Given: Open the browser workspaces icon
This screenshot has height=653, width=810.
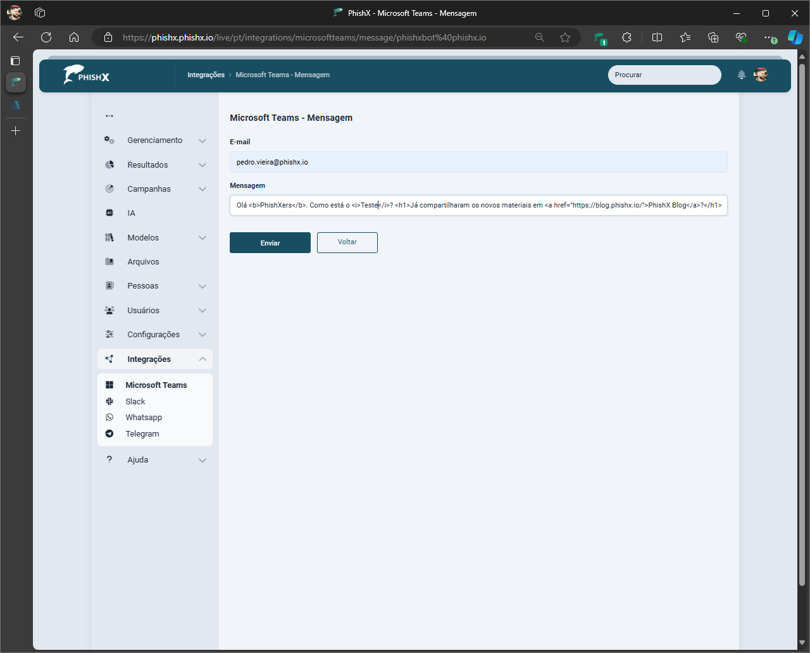Looking at the screenshot, I should 40,13.
